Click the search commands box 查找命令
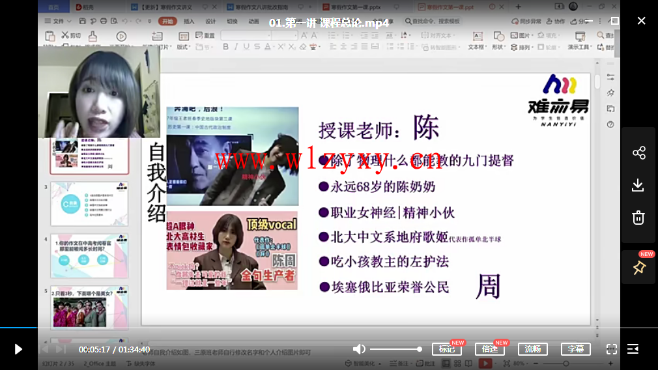This screenshot has width=658, height=370. tap(433, 21)
